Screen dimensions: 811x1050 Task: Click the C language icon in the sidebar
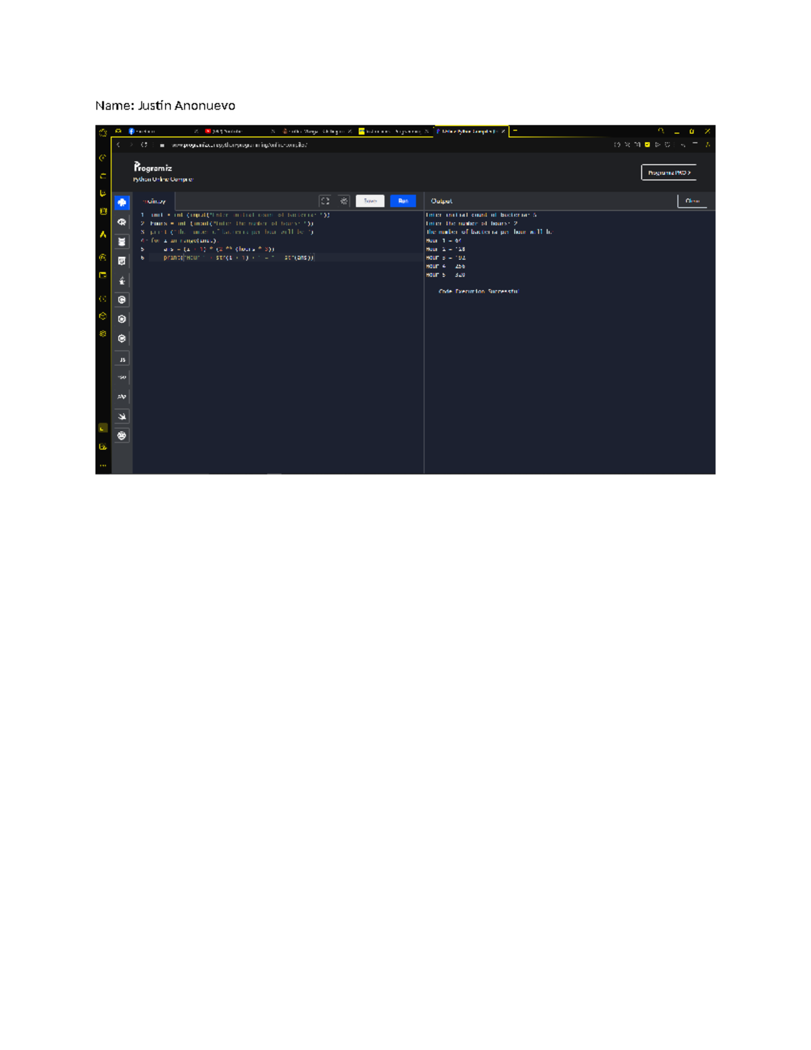click(122, 300)
